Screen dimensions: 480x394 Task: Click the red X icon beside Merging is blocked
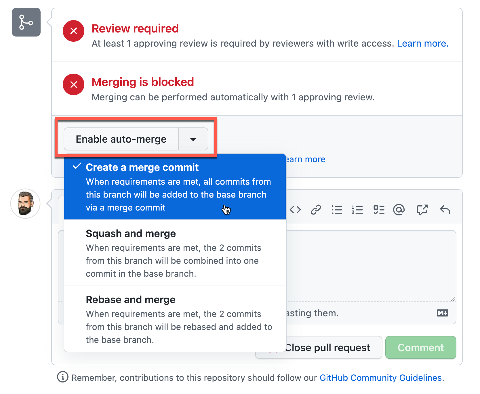click(74, 84)
